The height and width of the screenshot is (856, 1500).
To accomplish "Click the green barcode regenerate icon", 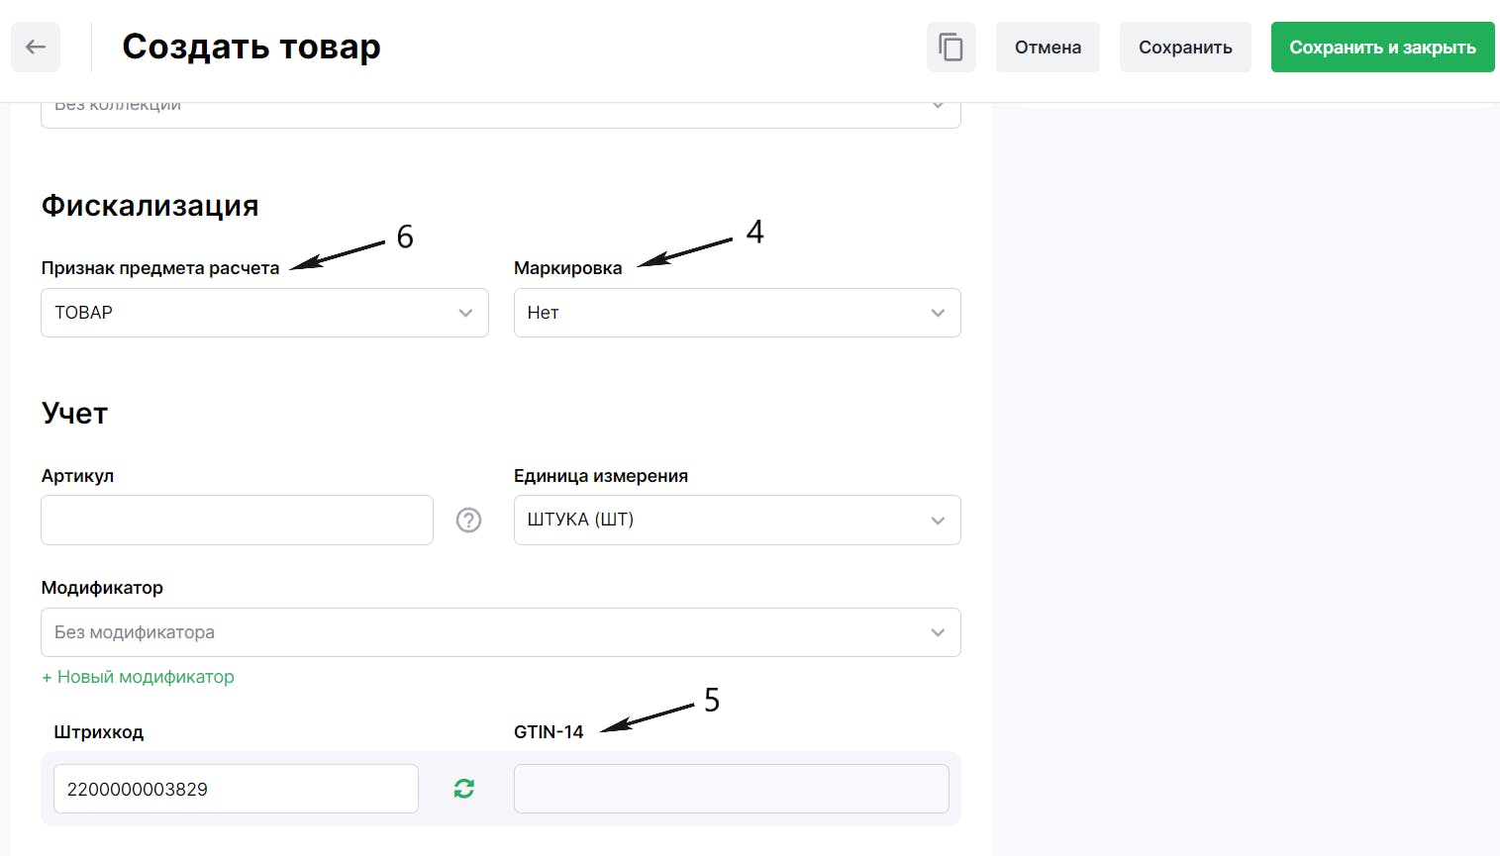I will 464,789.
